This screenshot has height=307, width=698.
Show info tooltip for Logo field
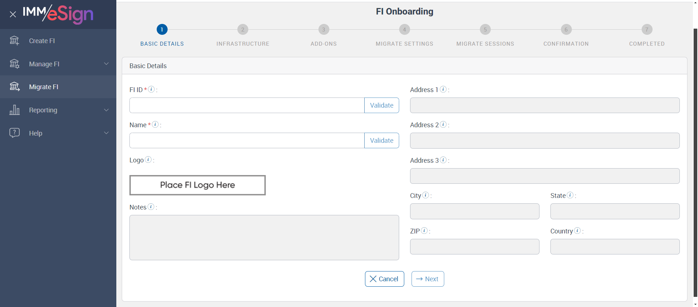coord(148,159)
